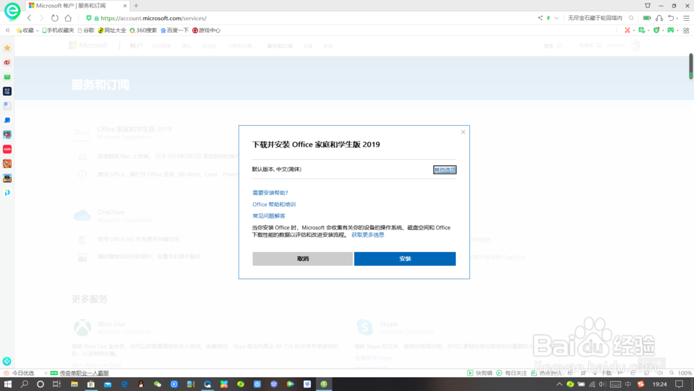Viewport: 694px width, 391px height.
Task: Go back with browser back arrow
Action: (29, 18)
